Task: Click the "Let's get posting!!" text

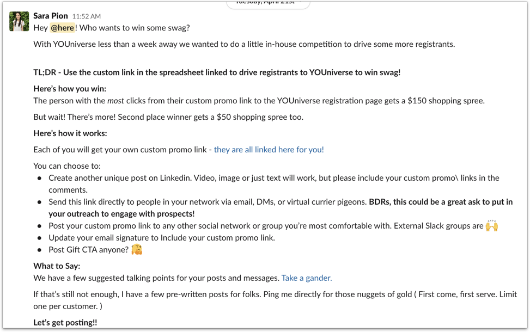Action: [x=65, y=323]
